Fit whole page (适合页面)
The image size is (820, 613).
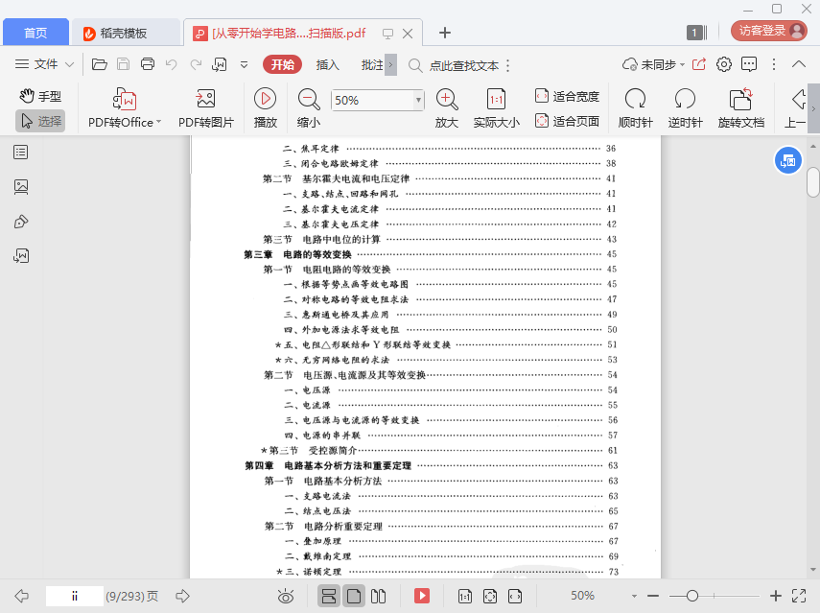pos(567,121)
